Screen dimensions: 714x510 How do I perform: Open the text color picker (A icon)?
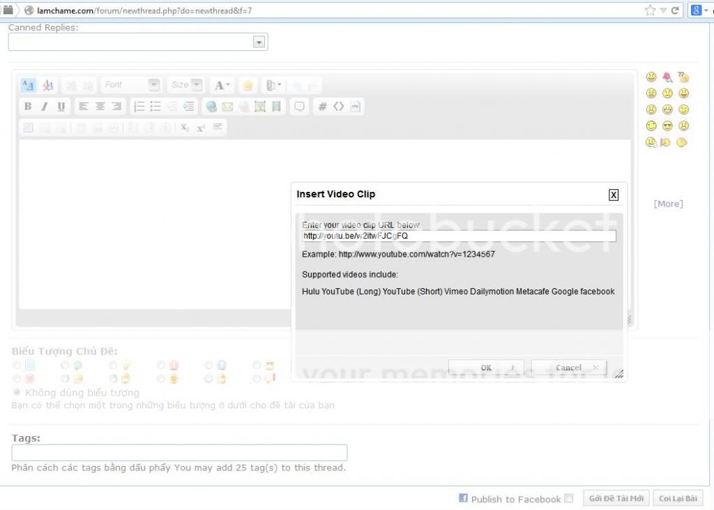tap(222, 85)
